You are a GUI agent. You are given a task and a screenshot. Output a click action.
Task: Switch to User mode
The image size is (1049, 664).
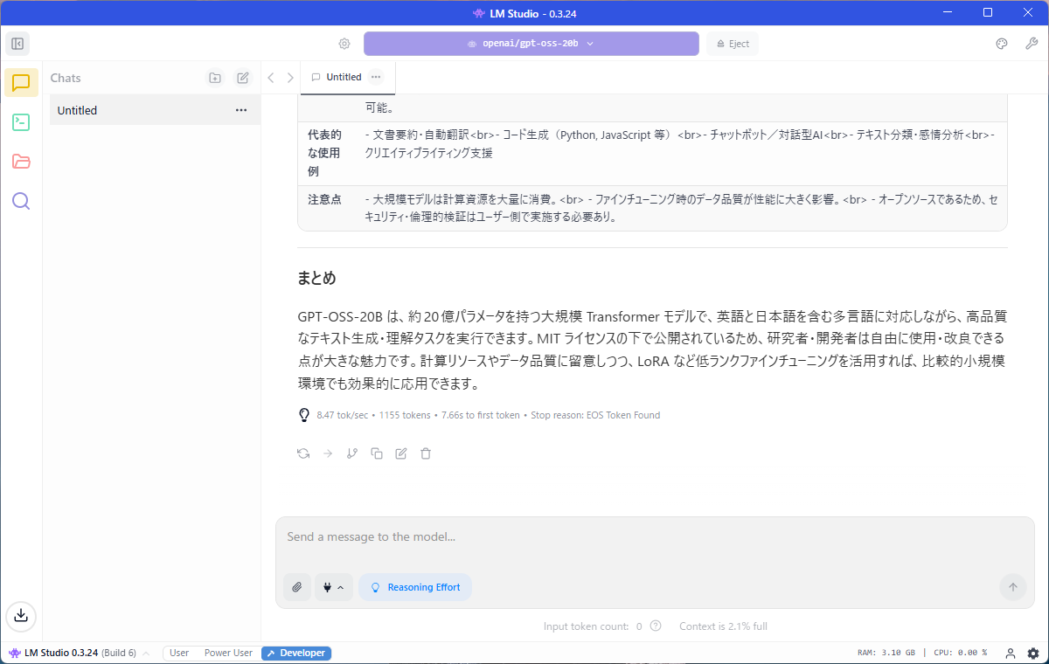(179, 653)
